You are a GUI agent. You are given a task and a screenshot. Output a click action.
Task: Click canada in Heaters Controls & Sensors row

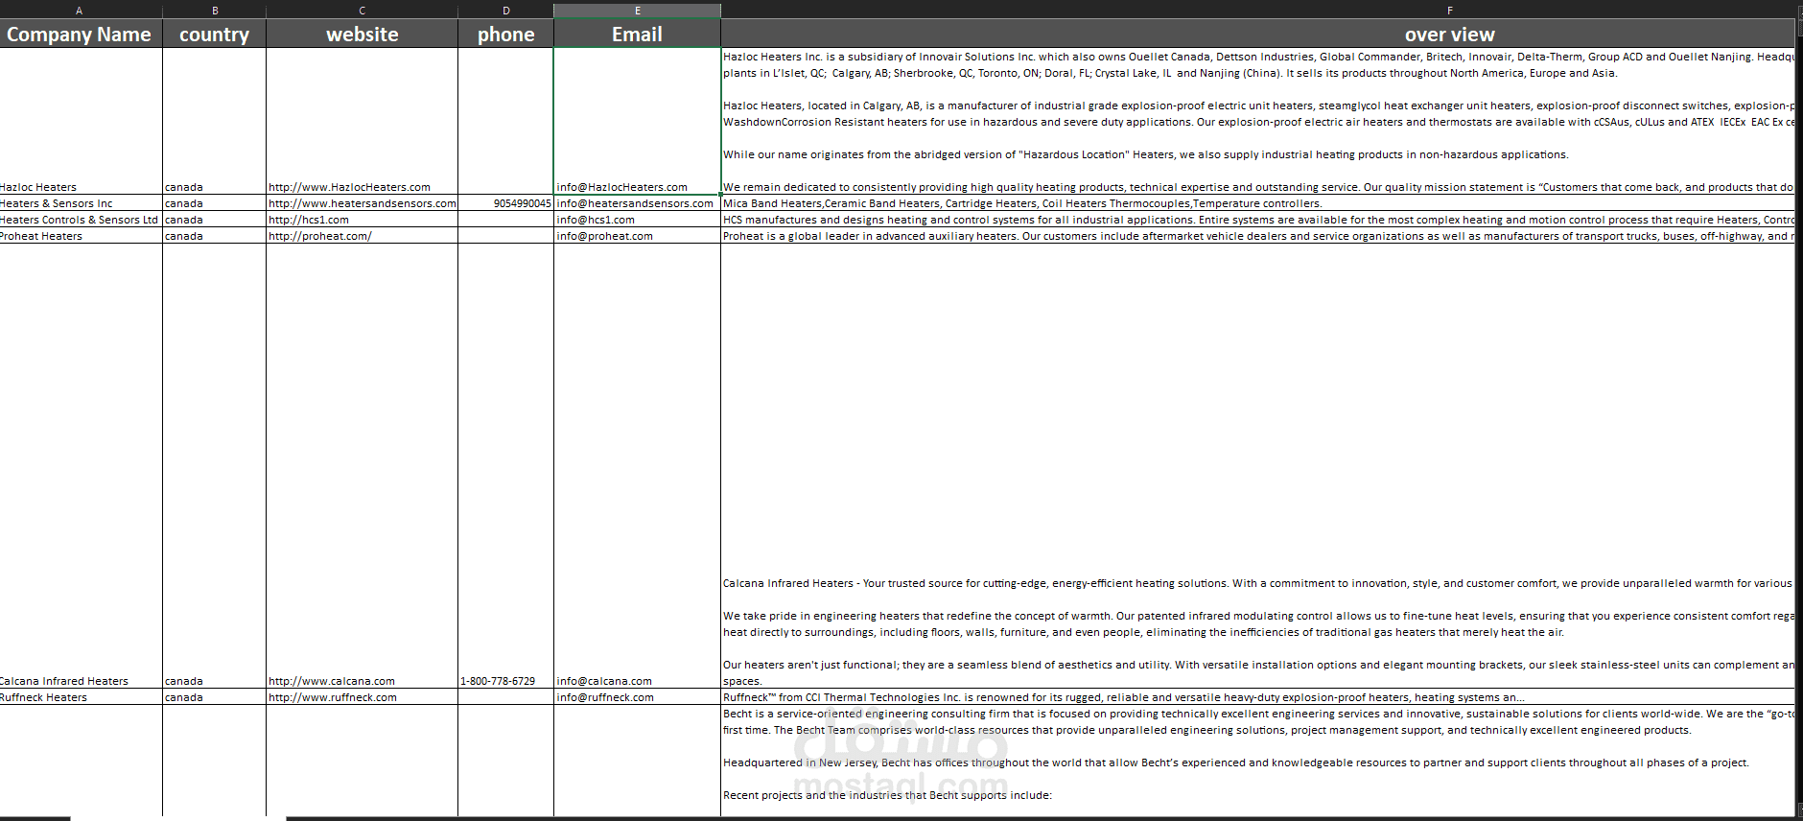215,220
